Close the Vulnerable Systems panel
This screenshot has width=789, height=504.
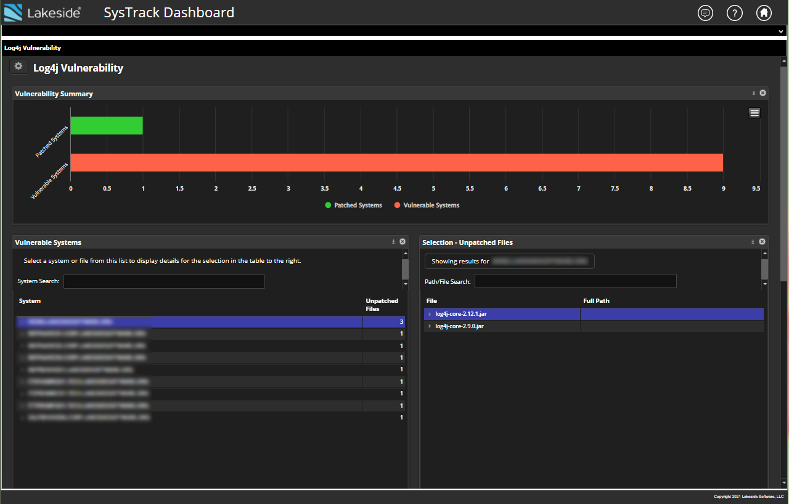click(403, 242)
